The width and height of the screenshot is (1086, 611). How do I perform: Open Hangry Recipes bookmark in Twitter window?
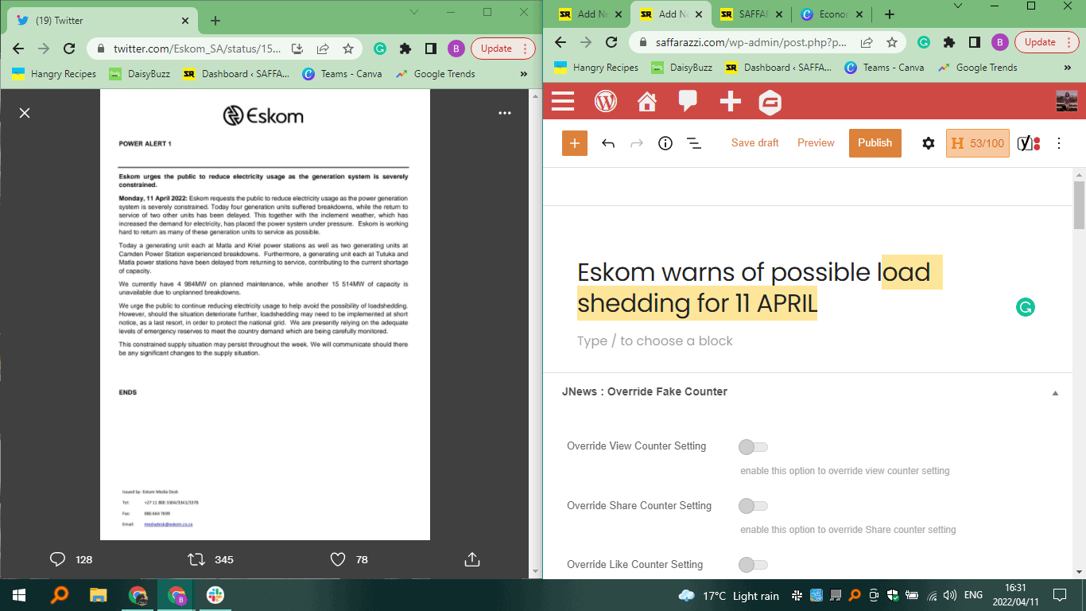pyautogui.click(x=54, y=74)
